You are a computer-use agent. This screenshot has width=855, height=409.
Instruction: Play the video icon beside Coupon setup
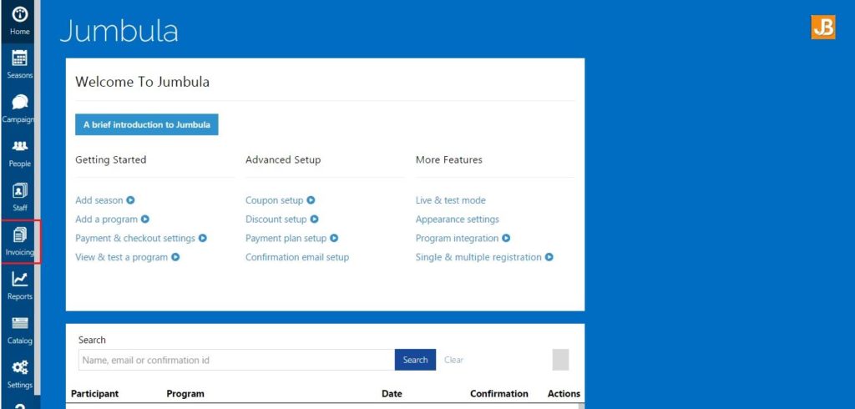click(311, 200)
